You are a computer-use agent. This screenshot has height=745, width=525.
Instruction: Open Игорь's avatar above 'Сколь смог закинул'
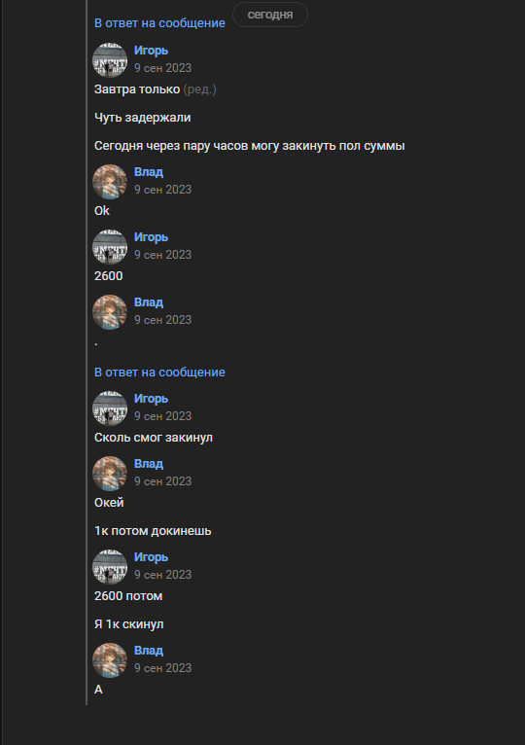[x=110, y=408]
